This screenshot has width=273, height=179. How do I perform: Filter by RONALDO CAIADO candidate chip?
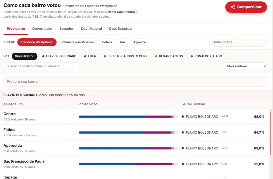coord(206,56)
